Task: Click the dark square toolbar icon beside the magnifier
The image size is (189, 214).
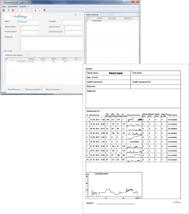Action: (35, 10)
